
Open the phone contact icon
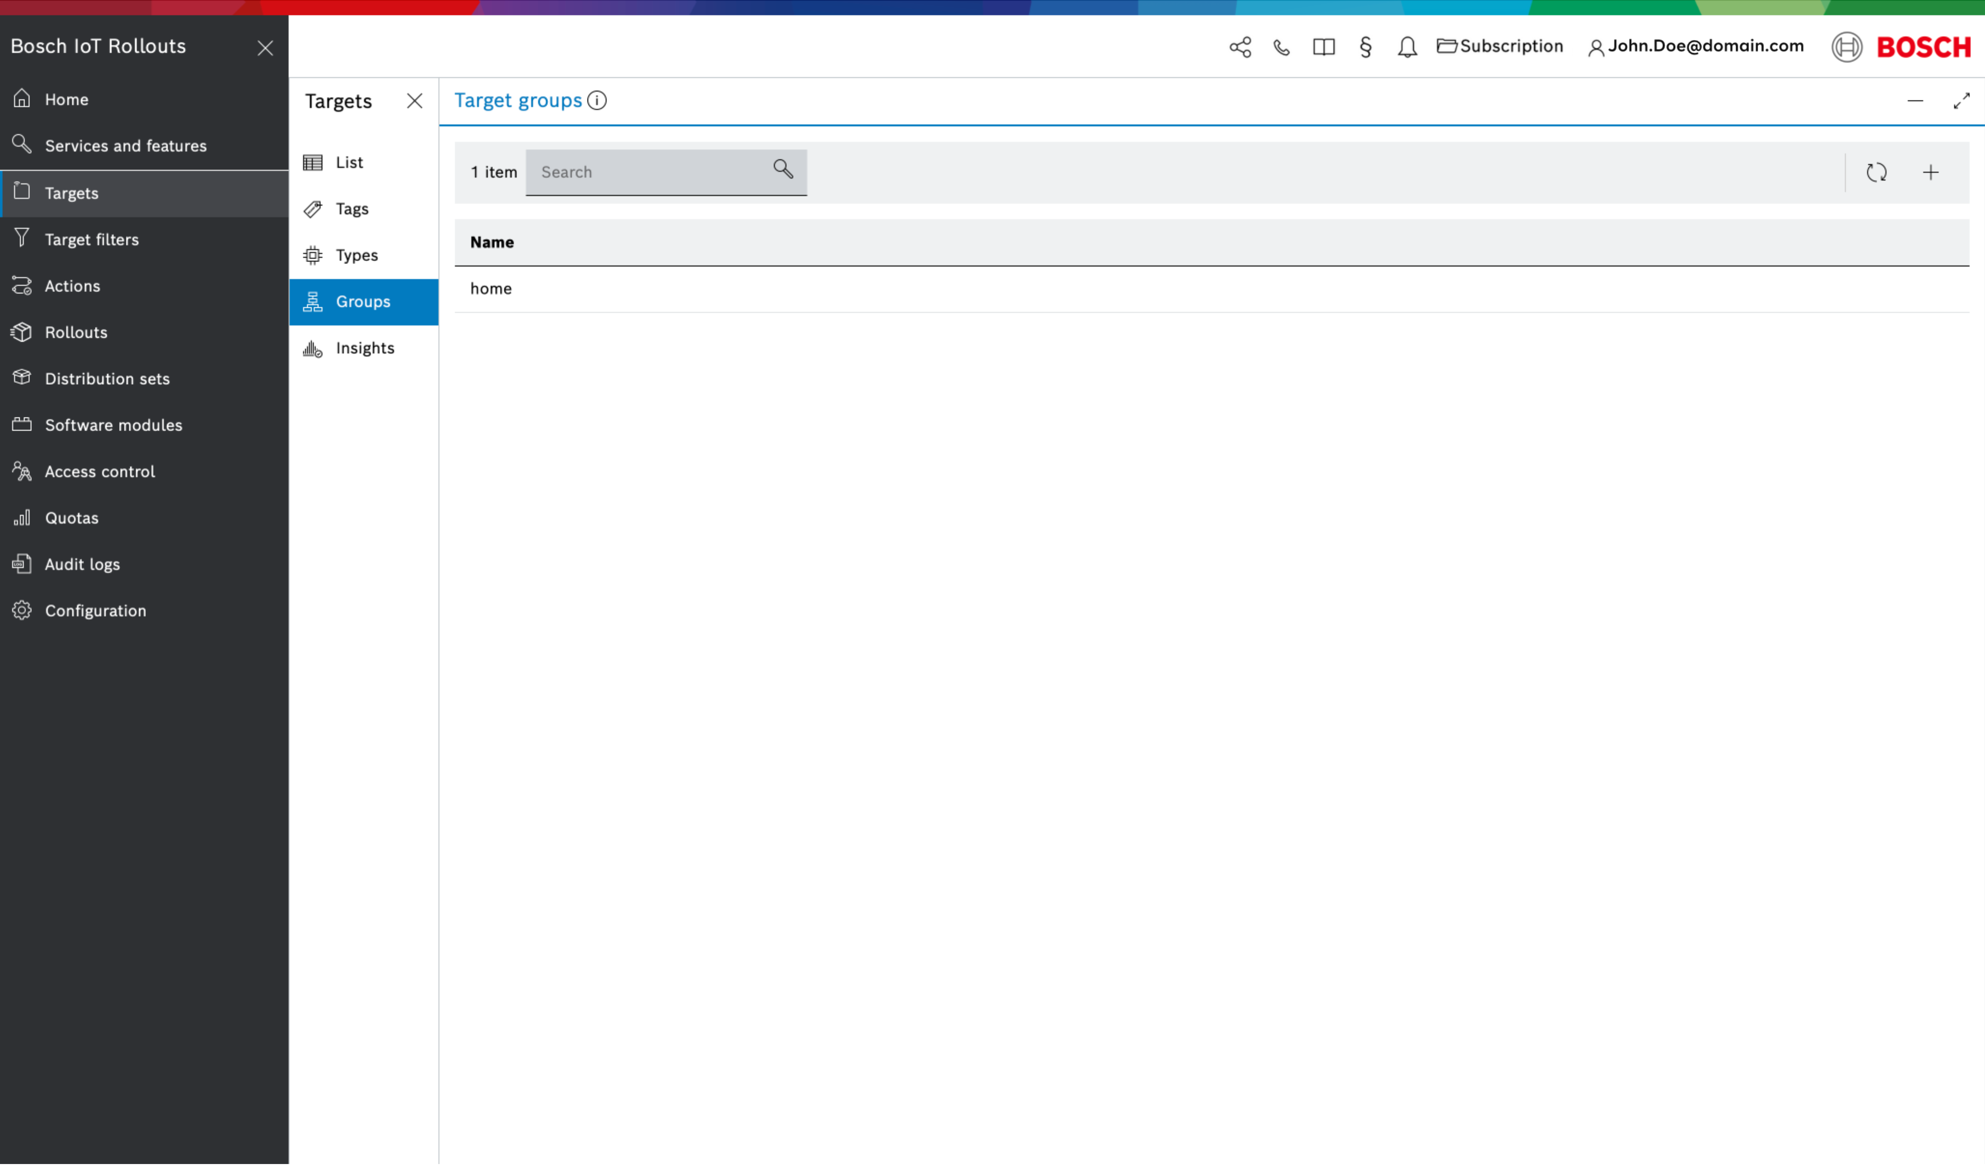(x=1282, y=47)
